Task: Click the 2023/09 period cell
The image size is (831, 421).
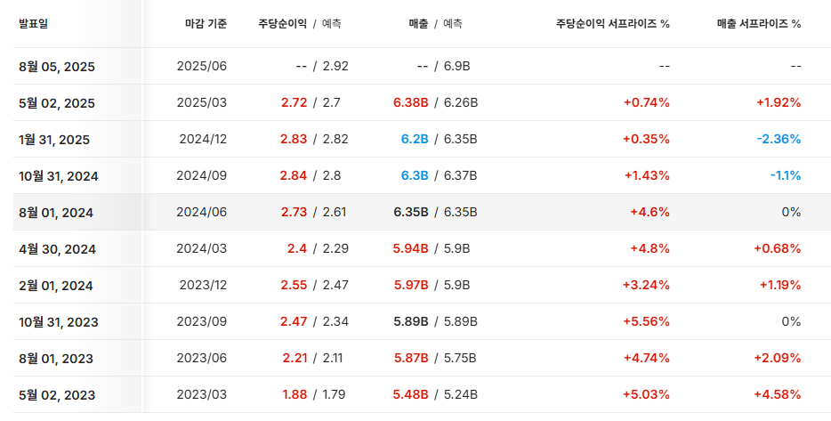Action: (x=201, y=322)
